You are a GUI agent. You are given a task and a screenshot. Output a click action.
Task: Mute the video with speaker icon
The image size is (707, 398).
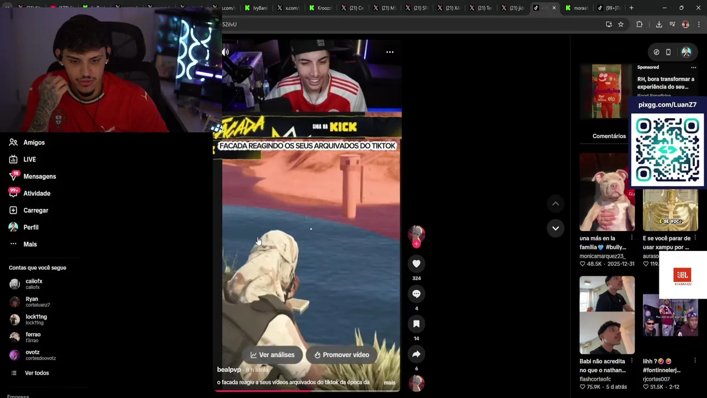225,52
